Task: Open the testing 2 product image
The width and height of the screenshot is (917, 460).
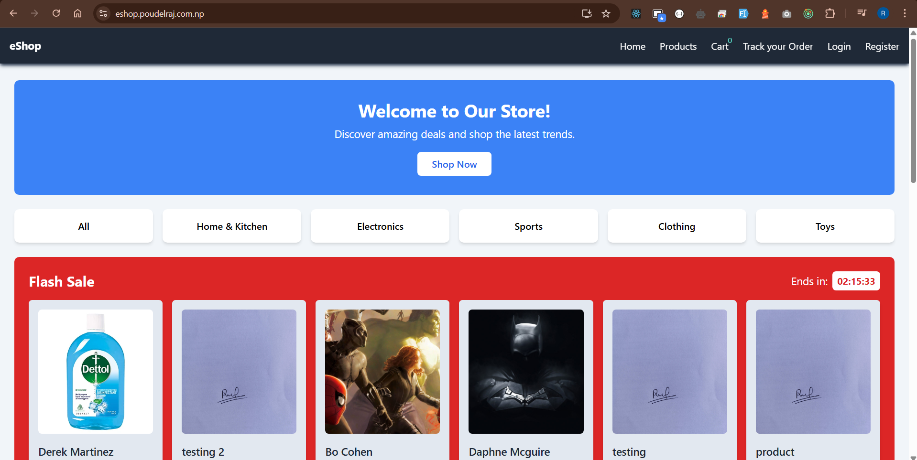Action: point(239,372)
